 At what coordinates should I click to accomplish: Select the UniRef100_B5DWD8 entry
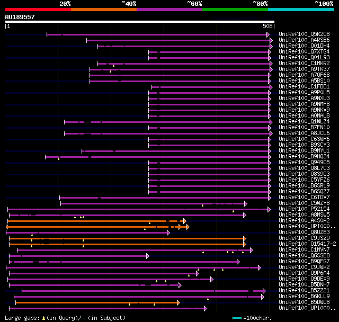(x=304, y=302)
